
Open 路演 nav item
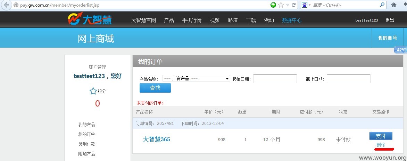[233, 20]
